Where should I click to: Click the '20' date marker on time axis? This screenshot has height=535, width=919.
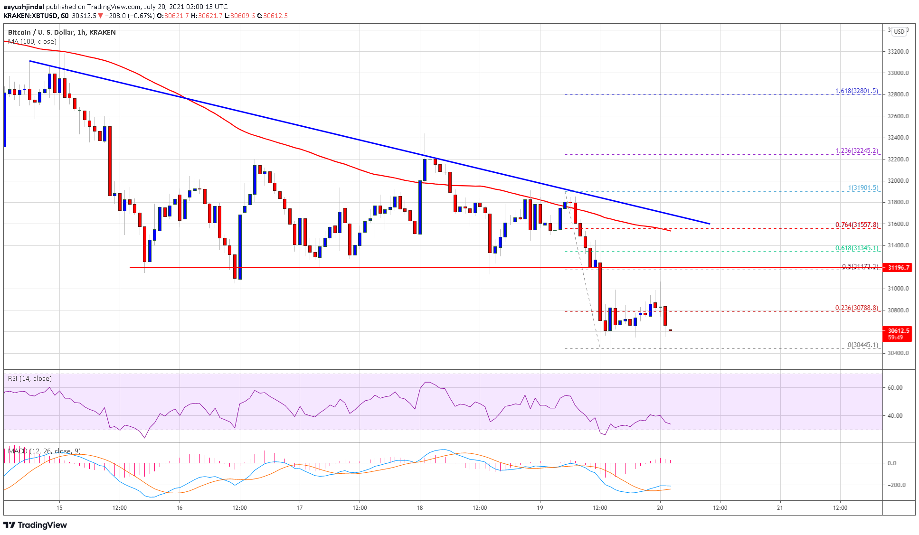[660, 507]
